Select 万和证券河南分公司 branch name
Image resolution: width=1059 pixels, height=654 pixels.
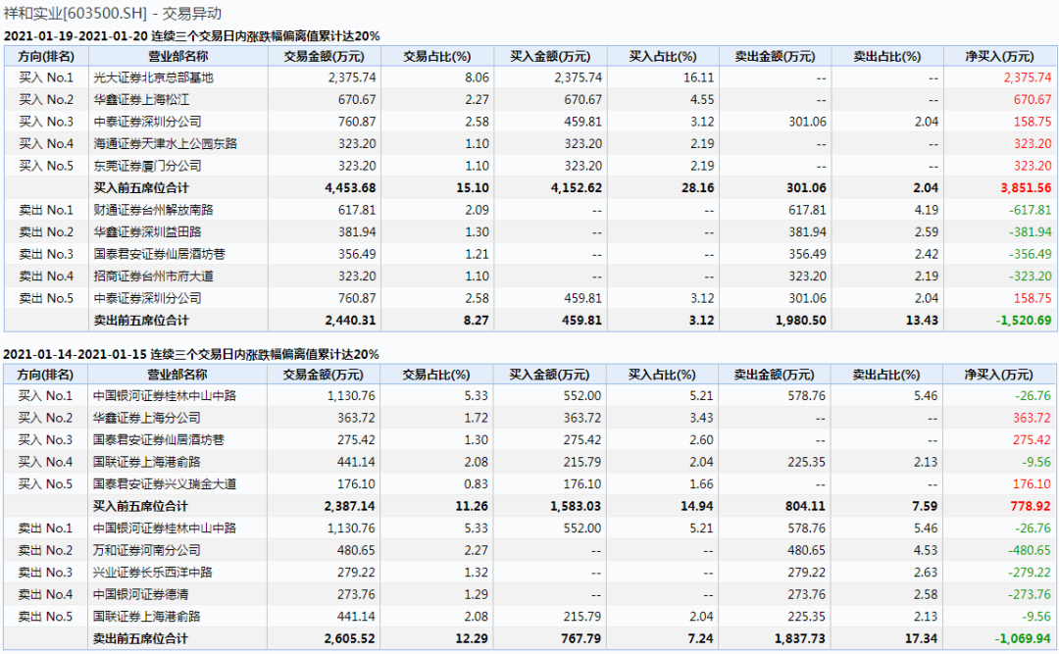pyautogui.click(x=146, y=551)
